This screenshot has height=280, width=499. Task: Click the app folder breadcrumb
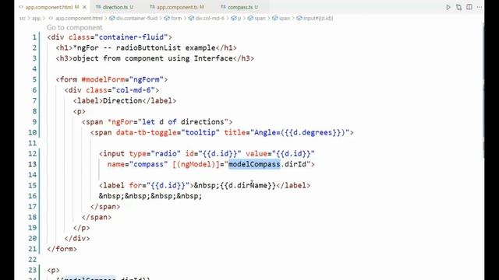pyautogui.click(x=37, y=19)
